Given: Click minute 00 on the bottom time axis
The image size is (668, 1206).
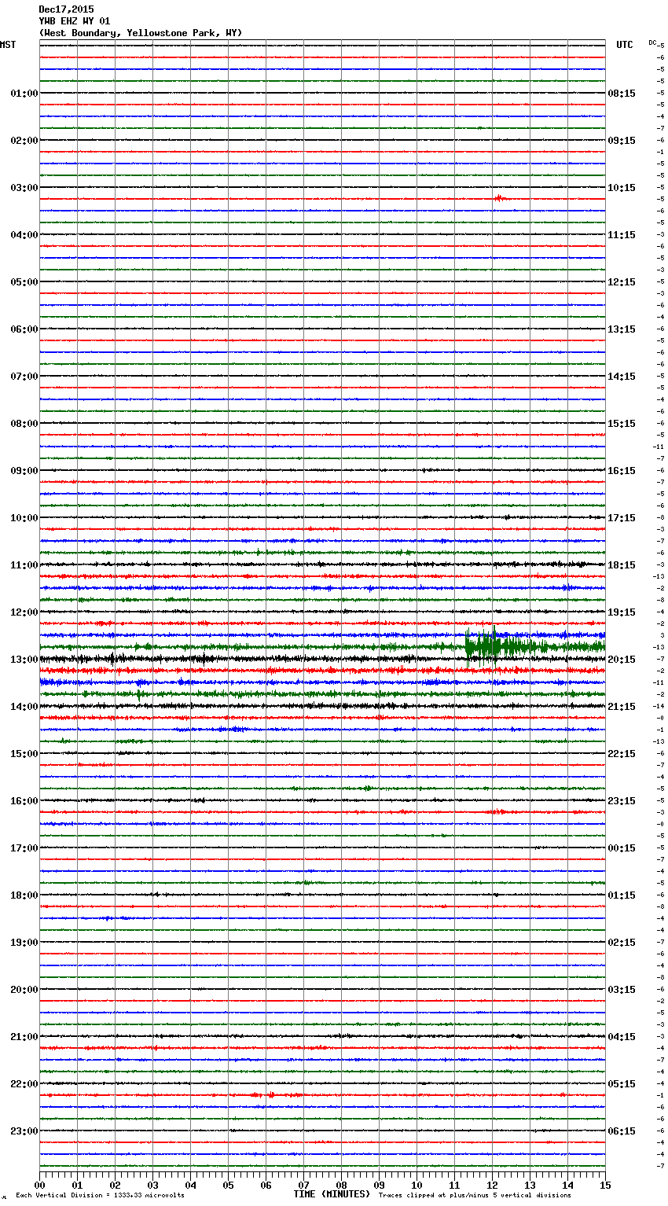Looking at the screenshot, I should 39,1185.
